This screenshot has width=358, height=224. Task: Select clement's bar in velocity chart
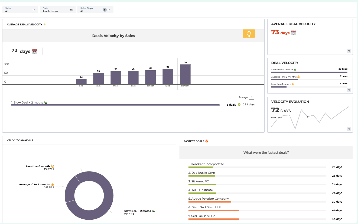coord(185,74)
